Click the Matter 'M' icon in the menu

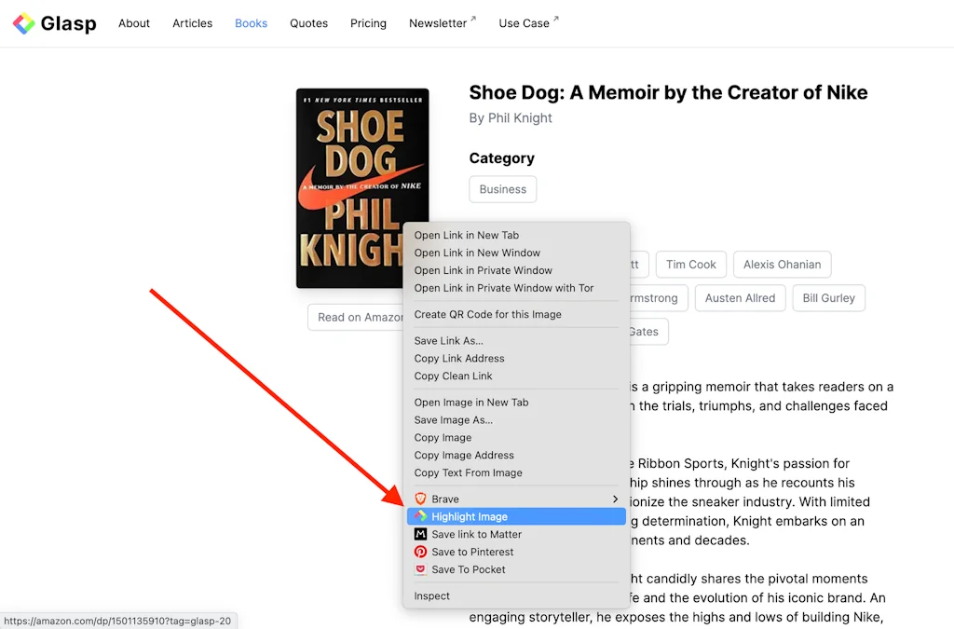[421, 534]
